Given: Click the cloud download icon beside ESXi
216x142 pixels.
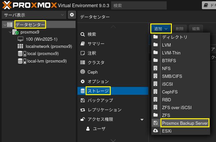Looking at the screenshot, I should pyautogui.click(x=156, y=131).
